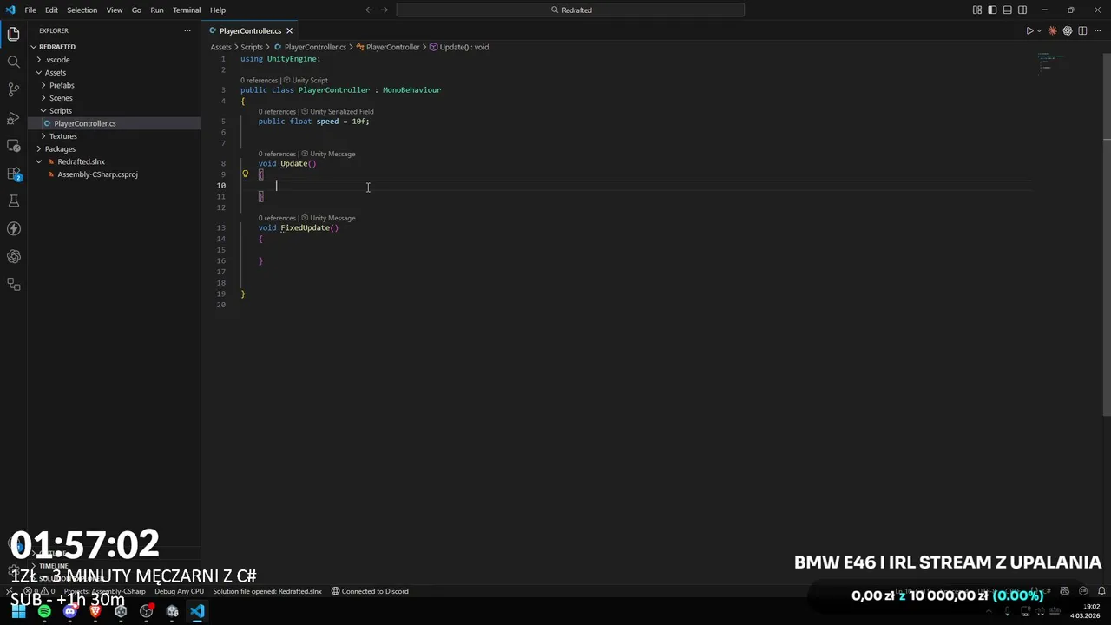Screen dimensions: 1111x625
Task: Click the VS Code logo in title bar
Action: pos(10,10)
